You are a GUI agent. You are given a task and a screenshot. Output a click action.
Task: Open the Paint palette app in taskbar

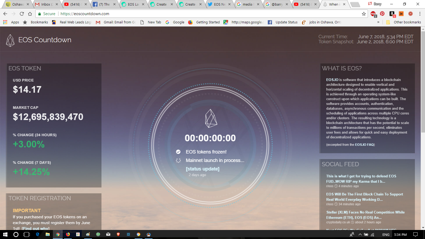pos(88,234)
